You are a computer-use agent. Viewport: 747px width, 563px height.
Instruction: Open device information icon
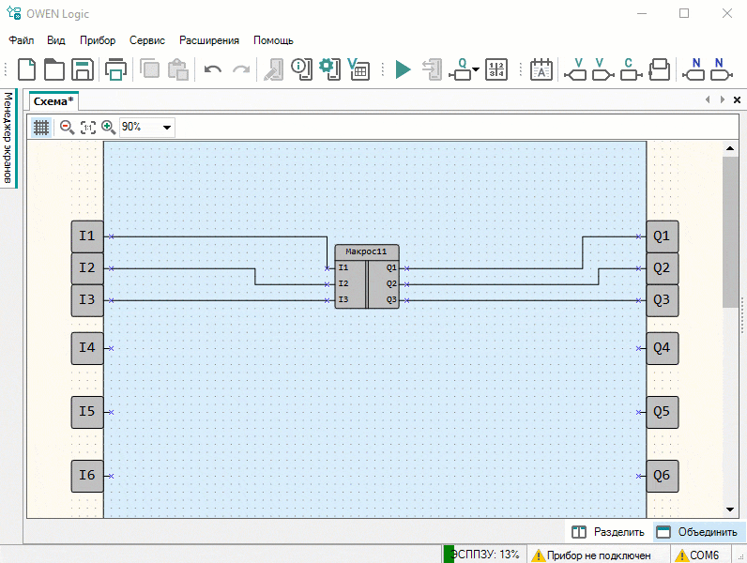tap(300, 69)
